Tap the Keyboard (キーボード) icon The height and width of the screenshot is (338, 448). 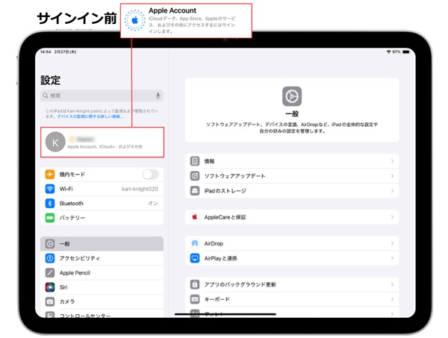pos(195,299)
